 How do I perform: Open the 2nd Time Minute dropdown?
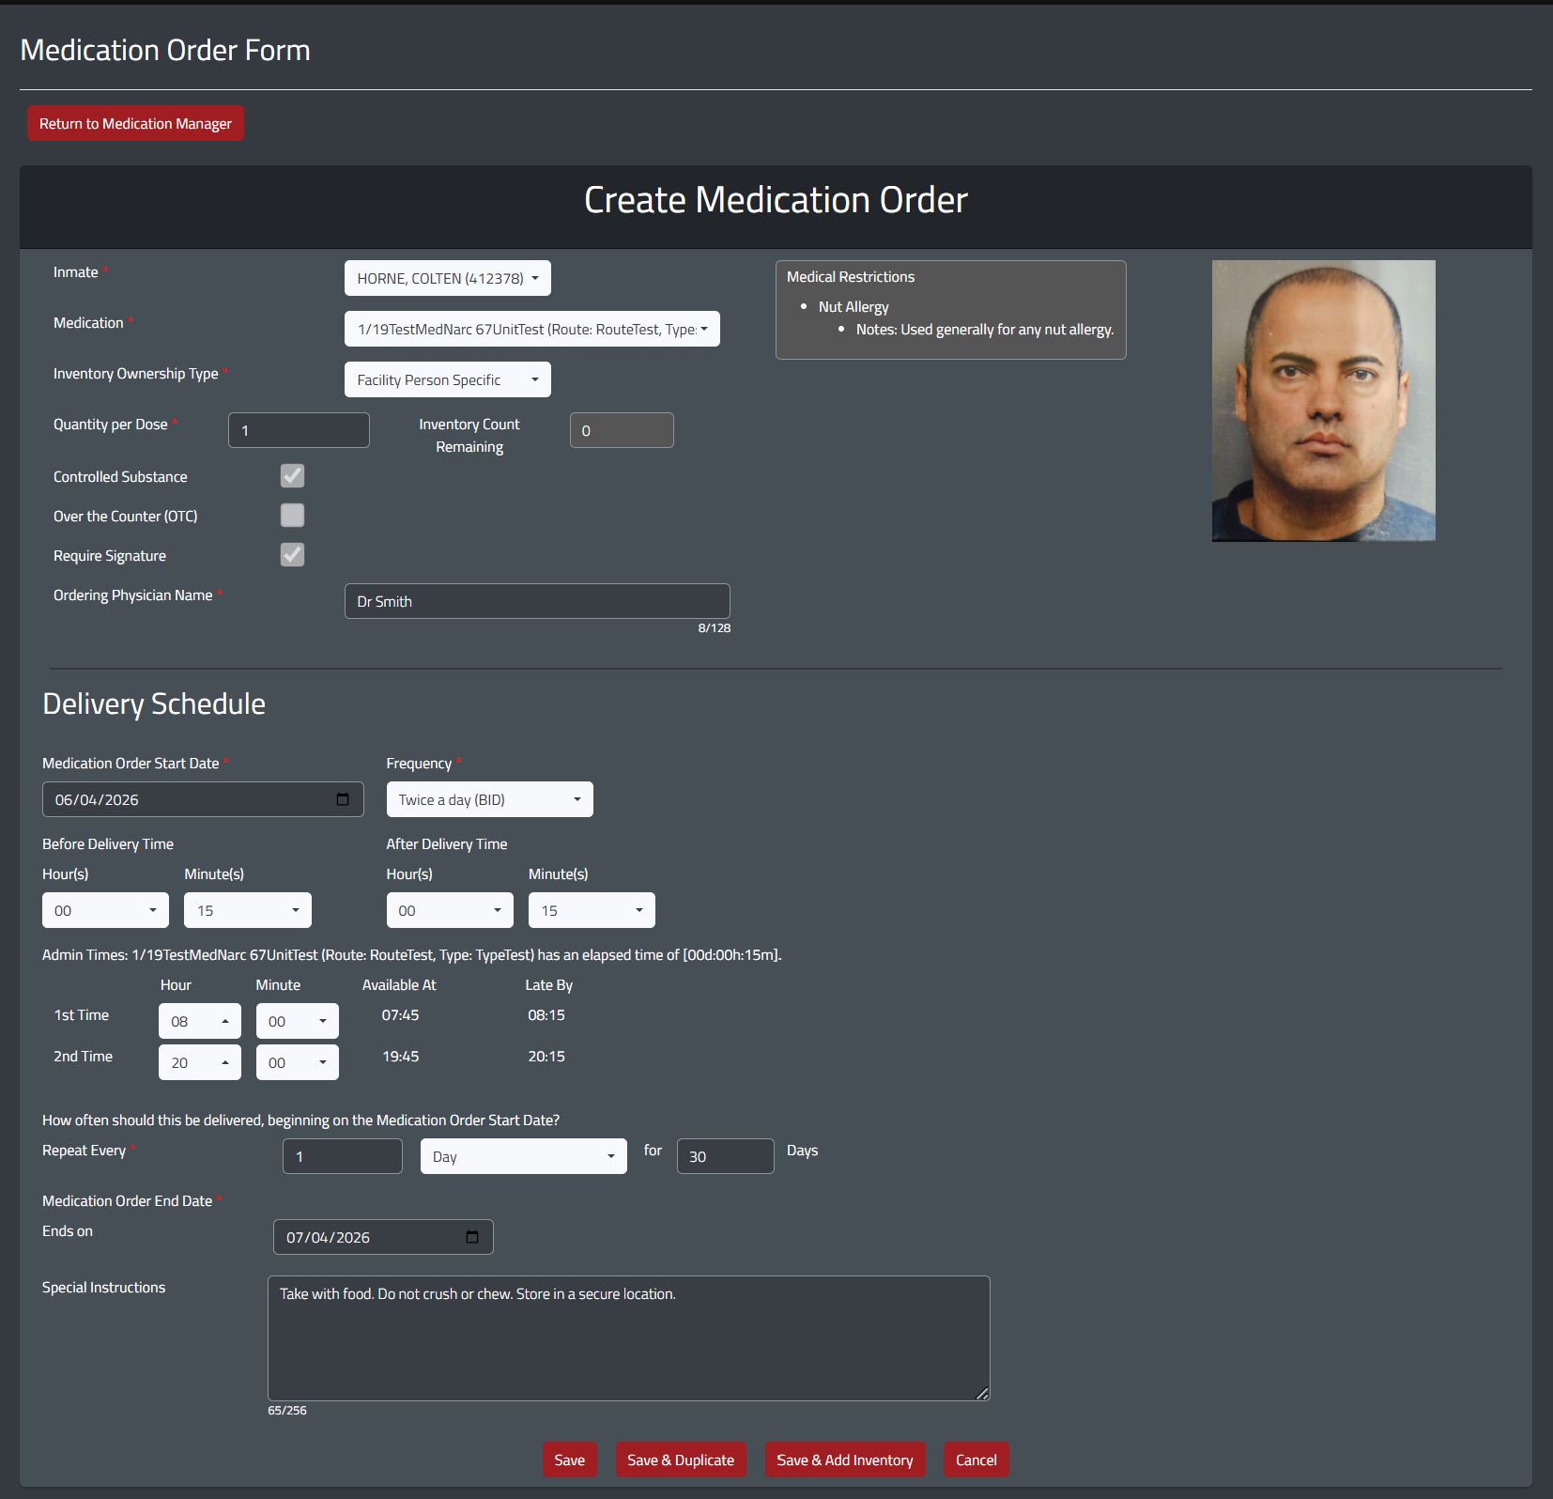pos(297,1062)
